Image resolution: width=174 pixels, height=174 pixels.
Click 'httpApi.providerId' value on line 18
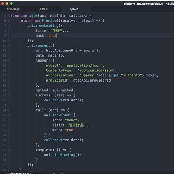point(92,80)
